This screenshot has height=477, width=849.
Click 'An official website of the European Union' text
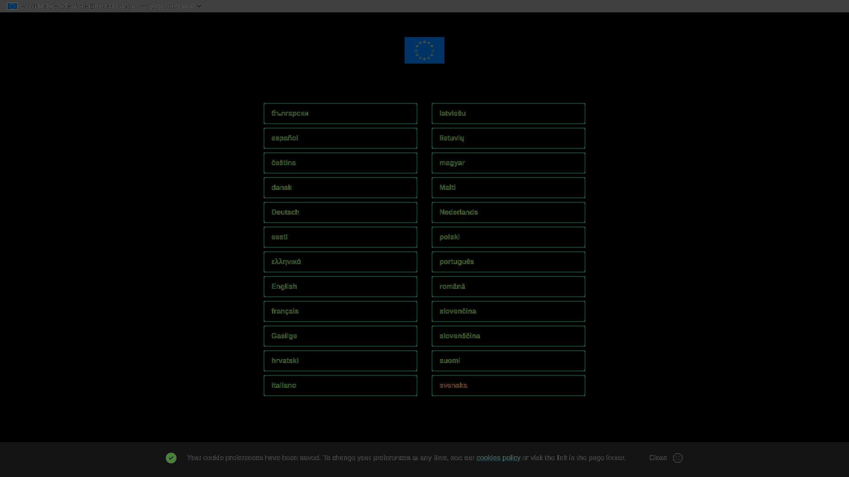78,6
